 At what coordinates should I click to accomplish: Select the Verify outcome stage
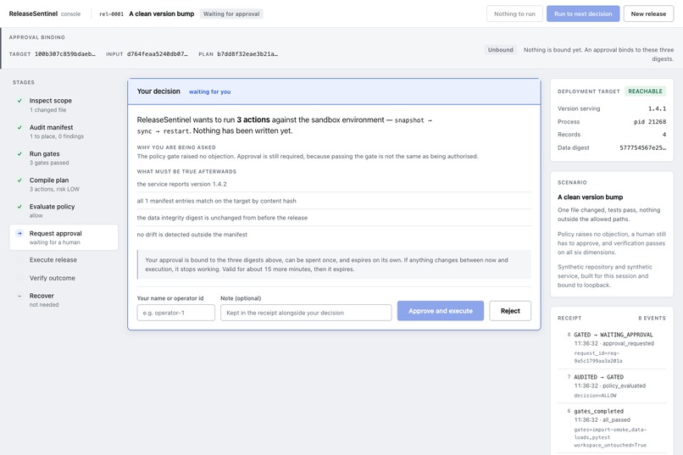point(64,278)
